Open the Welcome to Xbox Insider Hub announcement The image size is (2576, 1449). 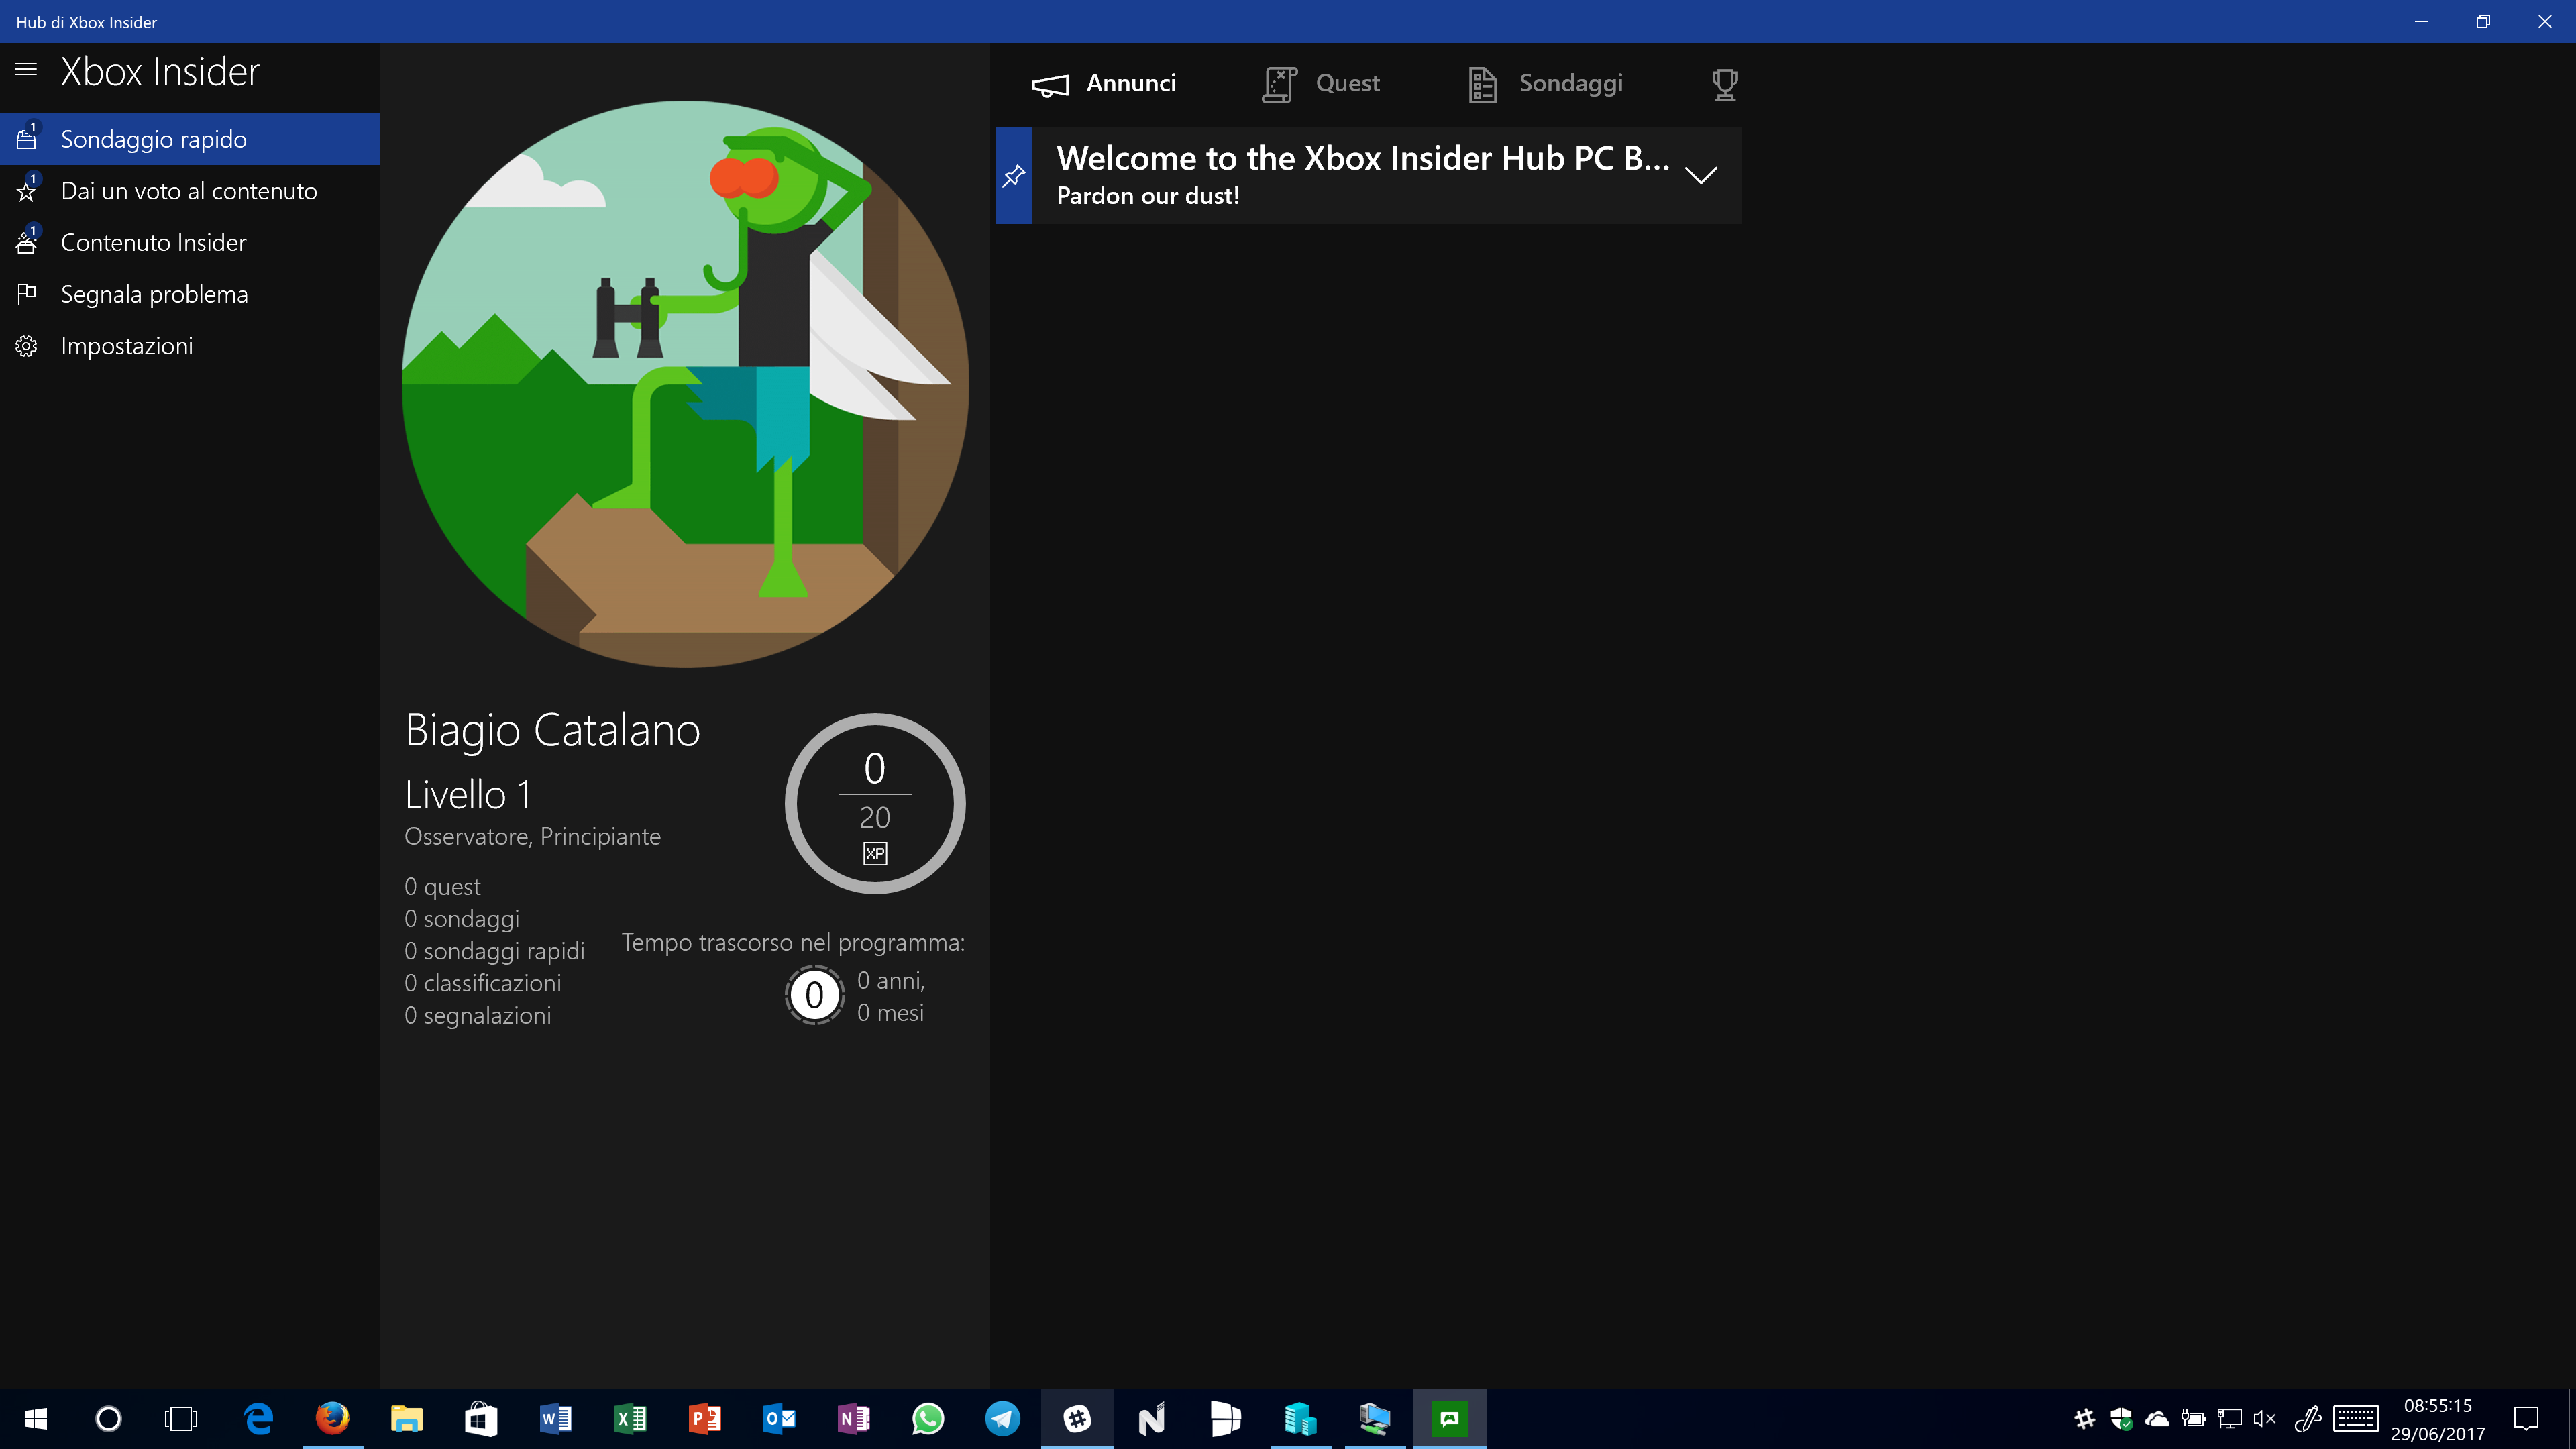tap(1369, 176)
